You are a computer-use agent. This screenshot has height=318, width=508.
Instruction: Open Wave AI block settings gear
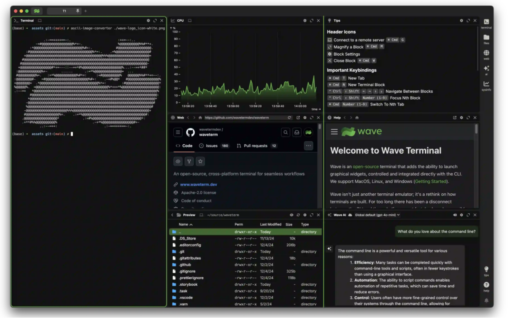click(x=461, y=215)
